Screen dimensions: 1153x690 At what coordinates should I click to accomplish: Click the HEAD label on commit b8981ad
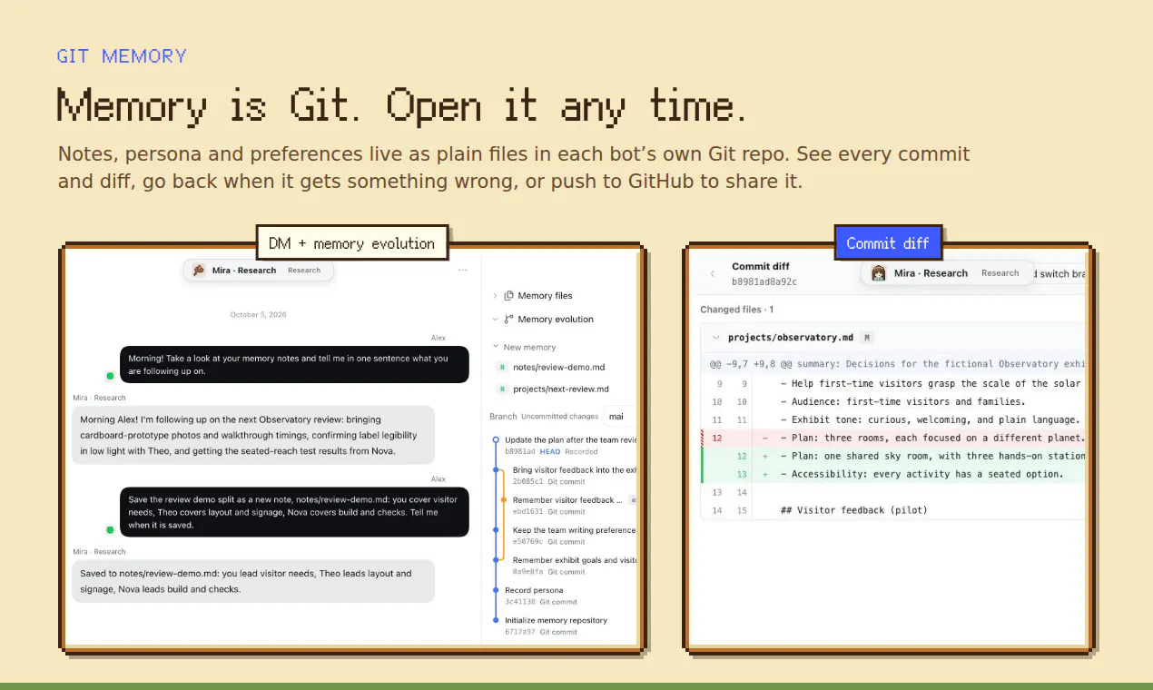(550, 451)
